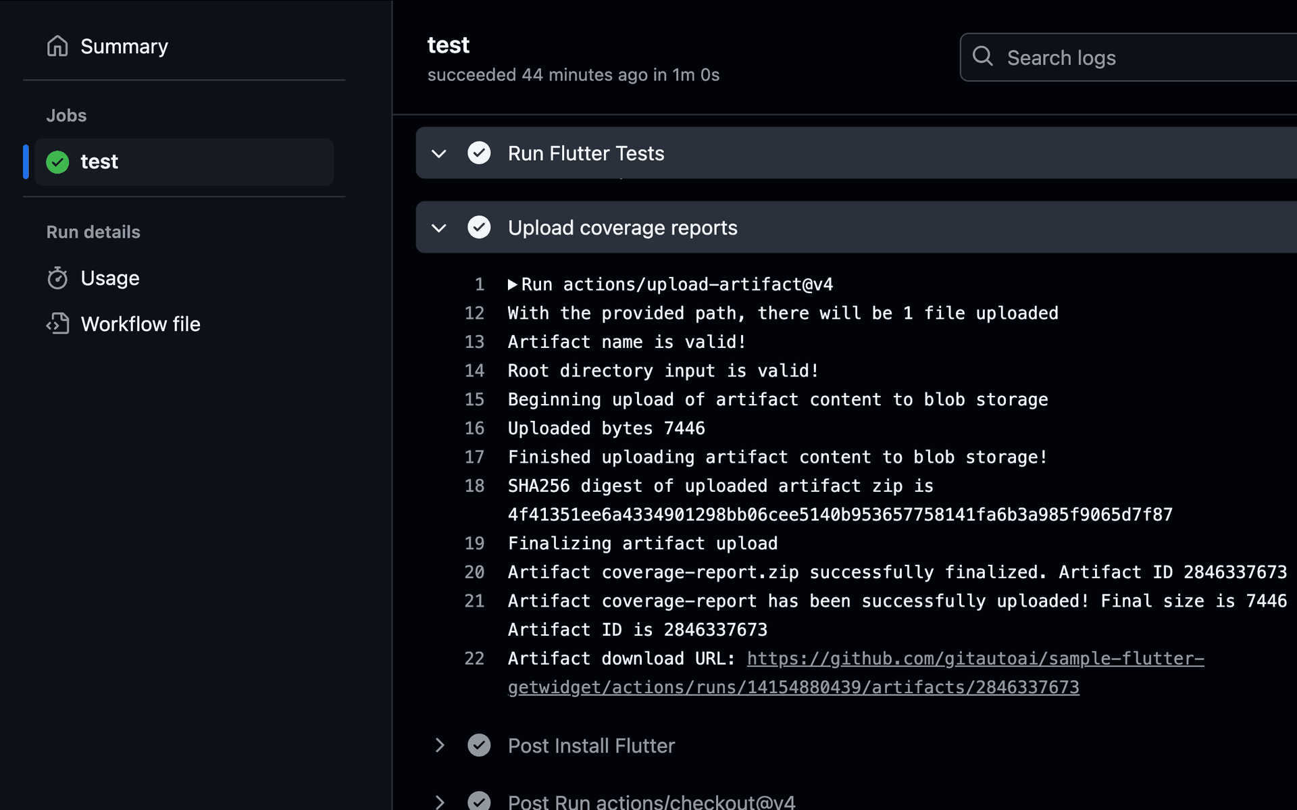The height and width of the screenshot is (810, 1297).
Task: Open the Summary page
Action: (124, 46)
